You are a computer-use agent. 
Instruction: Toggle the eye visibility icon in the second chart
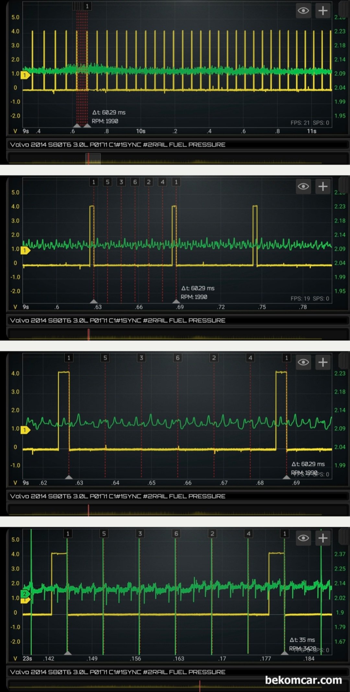coord(303,186)
